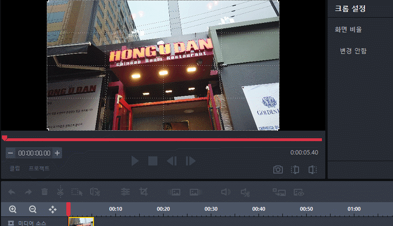Play the video preview
The height and width of the screenshot is (226, 393).
(x=135, y=161)
